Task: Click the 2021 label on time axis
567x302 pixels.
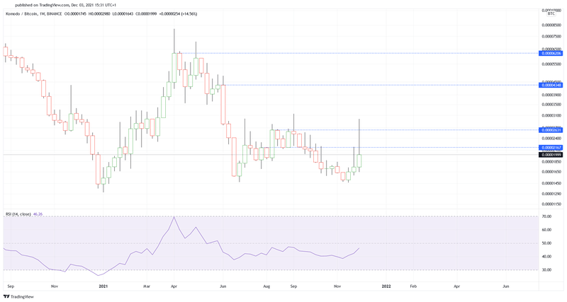Action: (x=103, y=286)
